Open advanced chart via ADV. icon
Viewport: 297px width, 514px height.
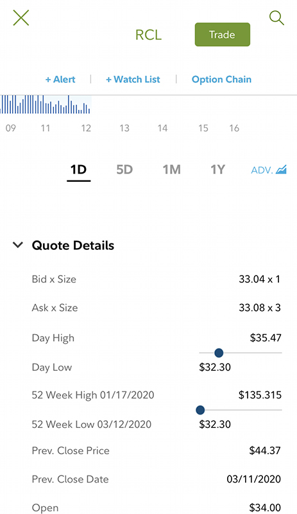pyautogui.click(x=269, y=170)
